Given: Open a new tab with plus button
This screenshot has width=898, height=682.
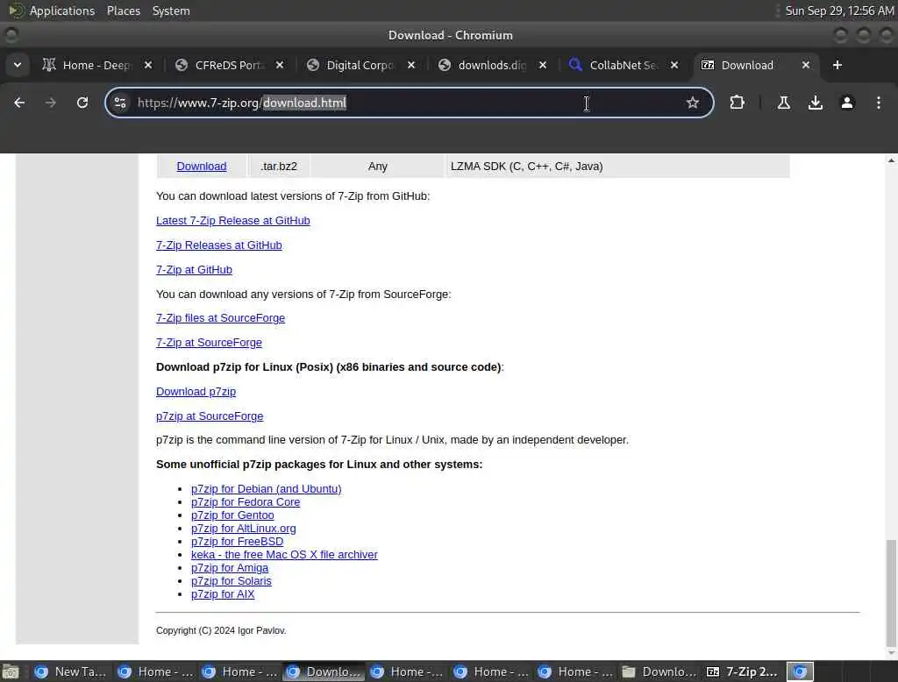Looking at the screenshot, I should click(x=837, y=65).
